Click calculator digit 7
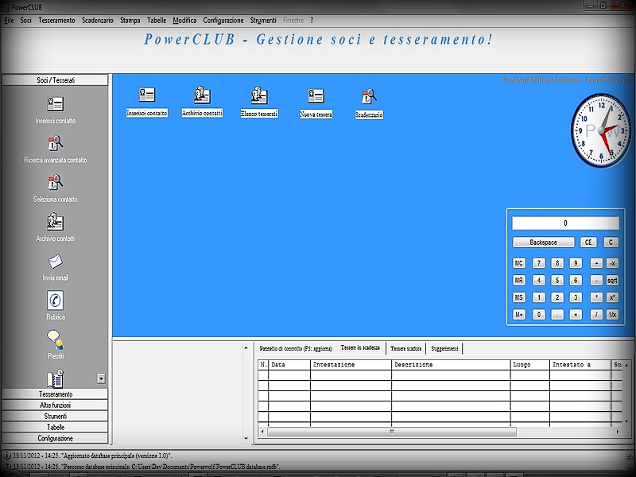Viewport: 636px width, 477px height. pos(539,263)
